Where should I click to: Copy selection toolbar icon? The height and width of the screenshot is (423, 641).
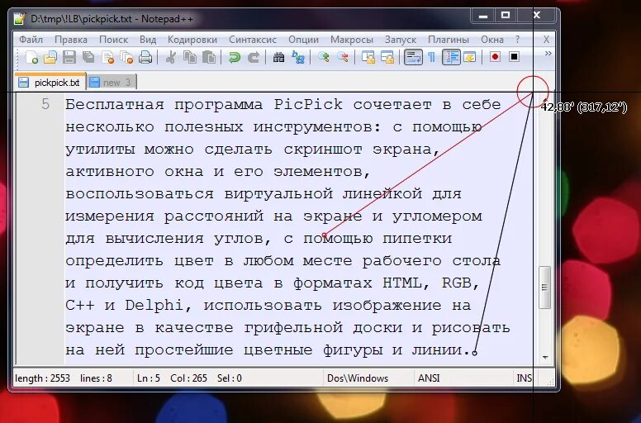190,57
